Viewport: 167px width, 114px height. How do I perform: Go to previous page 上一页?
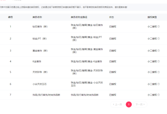(118, 104)
